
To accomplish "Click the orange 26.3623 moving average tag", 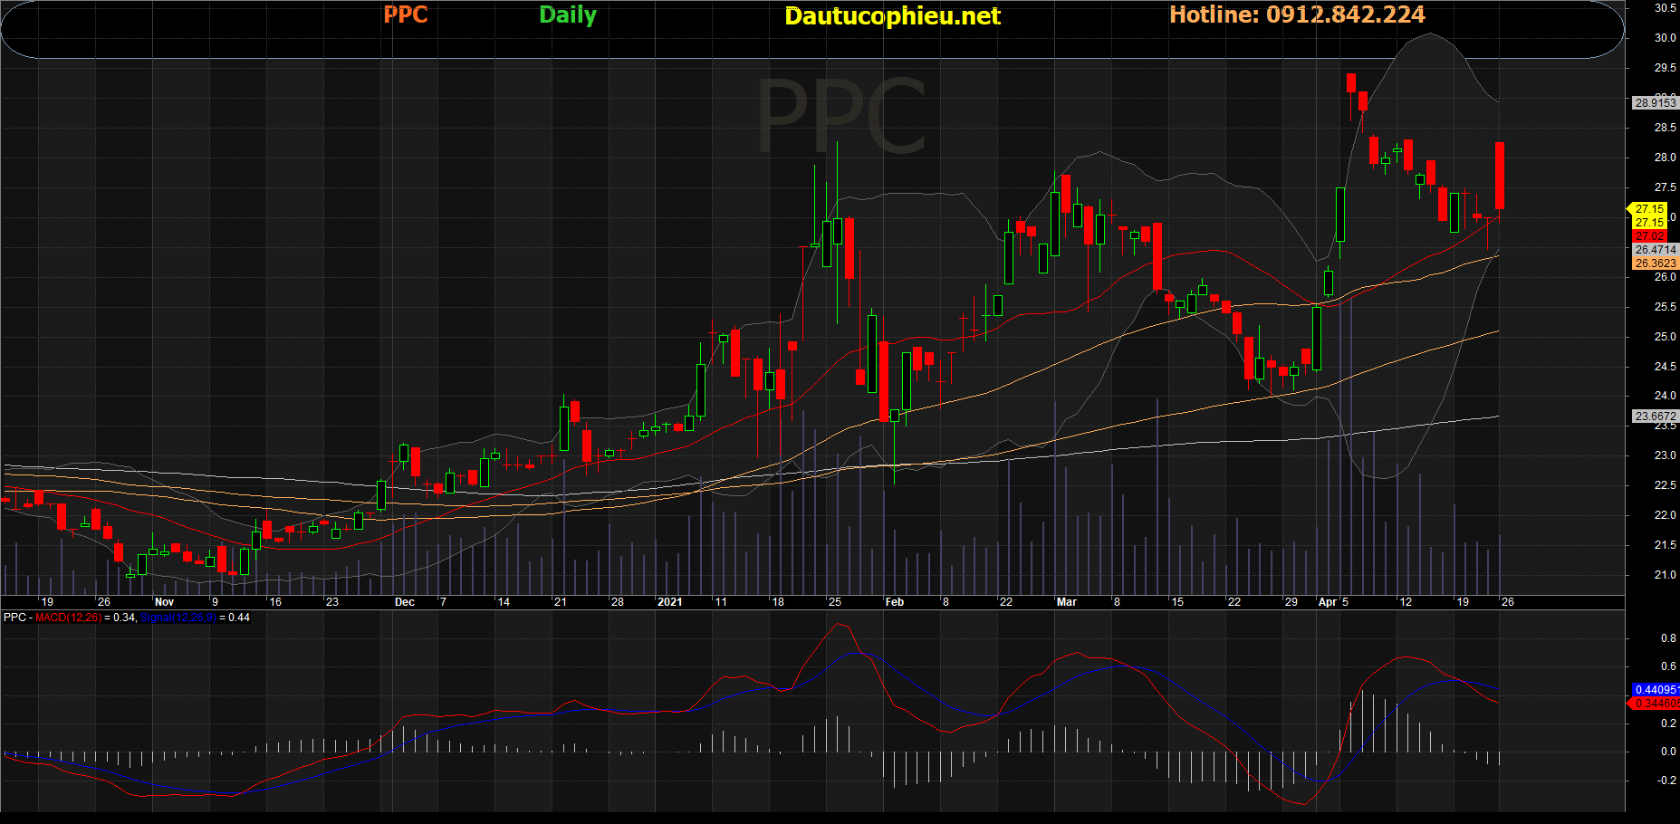I will pos(1655,263).
